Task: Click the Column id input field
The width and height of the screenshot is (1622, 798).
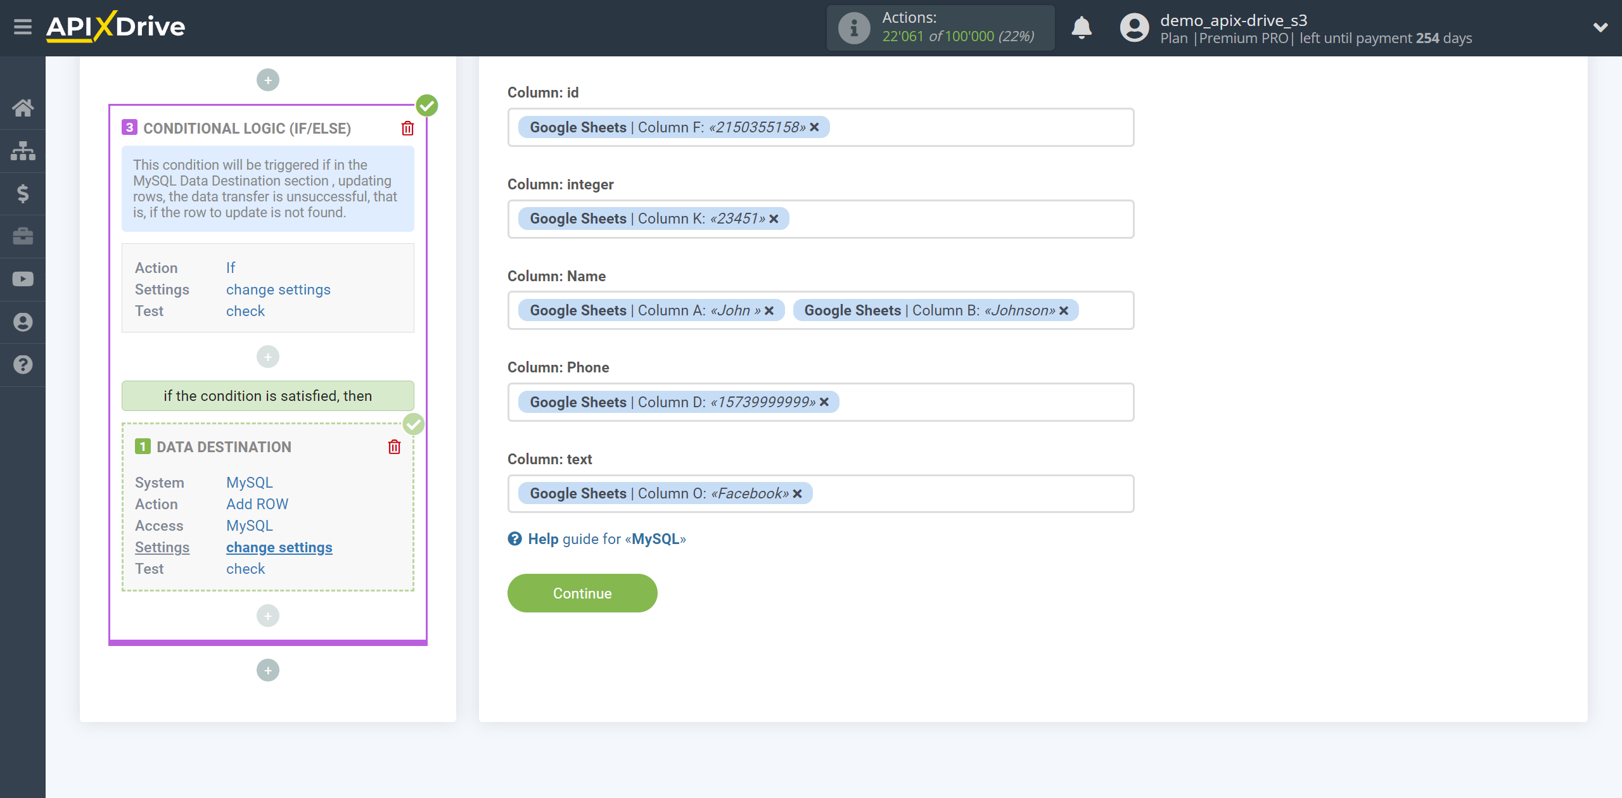Action: click(x=821, y=127)
